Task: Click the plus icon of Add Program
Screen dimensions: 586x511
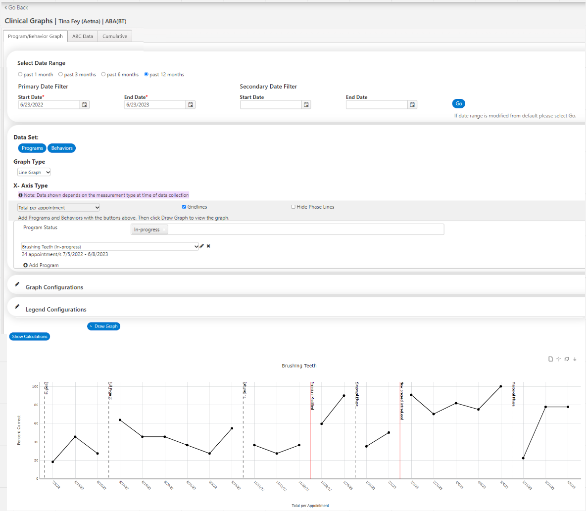Action: tap(25, 265)
